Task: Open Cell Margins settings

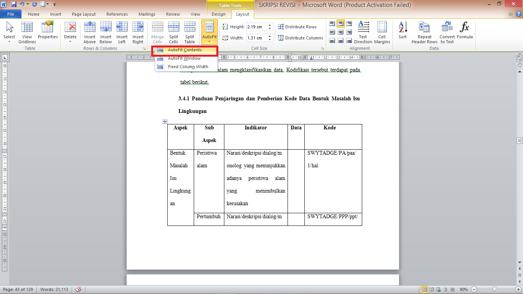Action: (x=382, y=32)
